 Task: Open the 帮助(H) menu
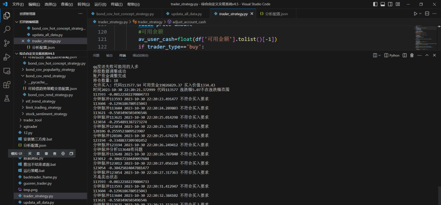133,4
